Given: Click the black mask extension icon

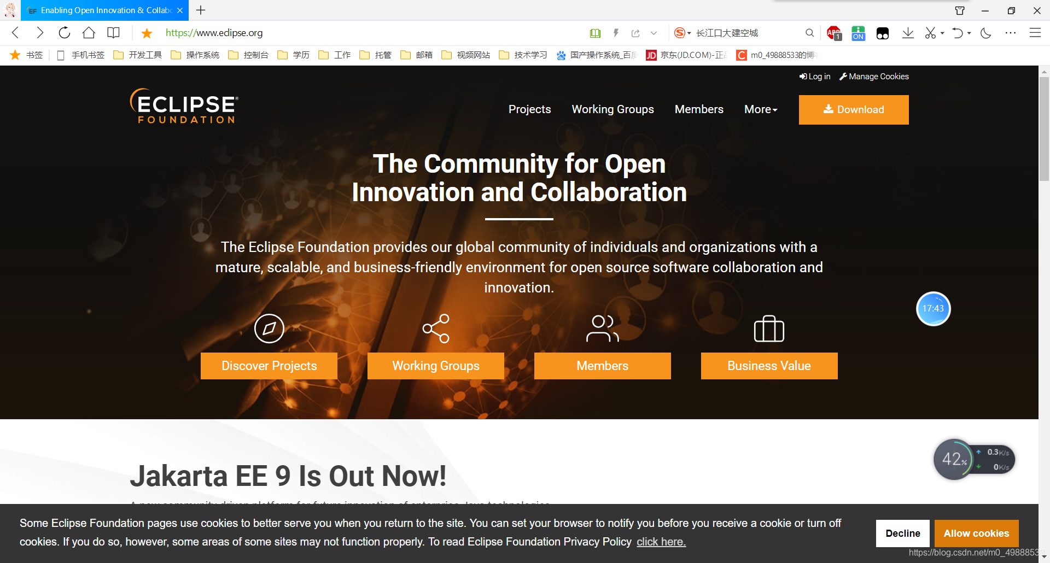Looking at the screenshot, I should (883, 33).
